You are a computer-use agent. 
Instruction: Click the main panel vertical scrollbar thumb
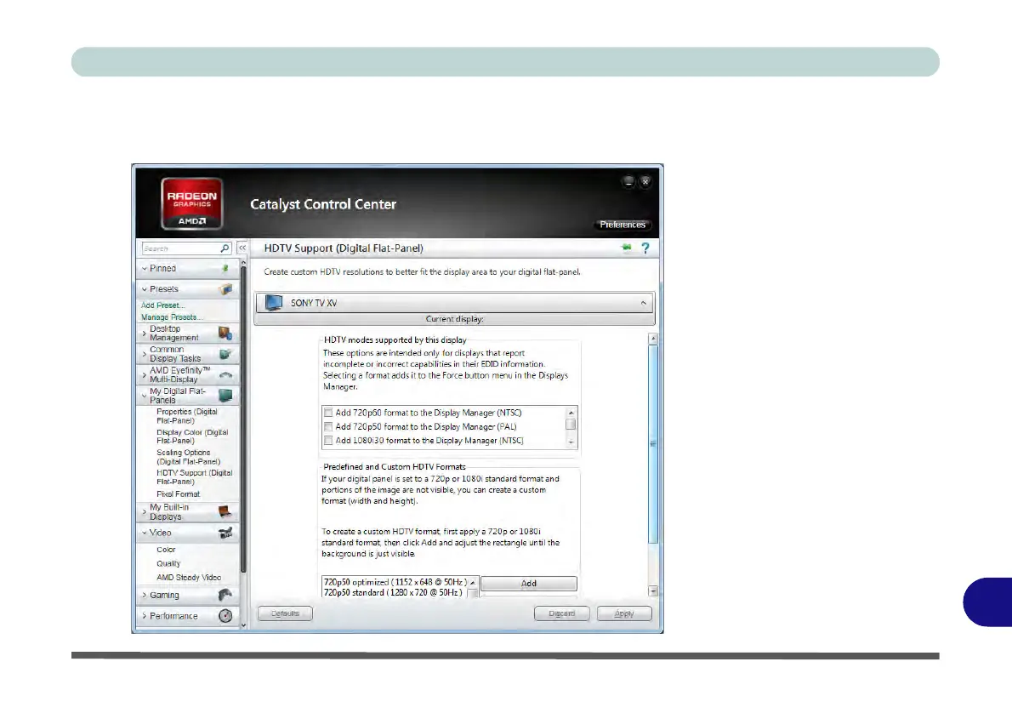pos(653,443)
